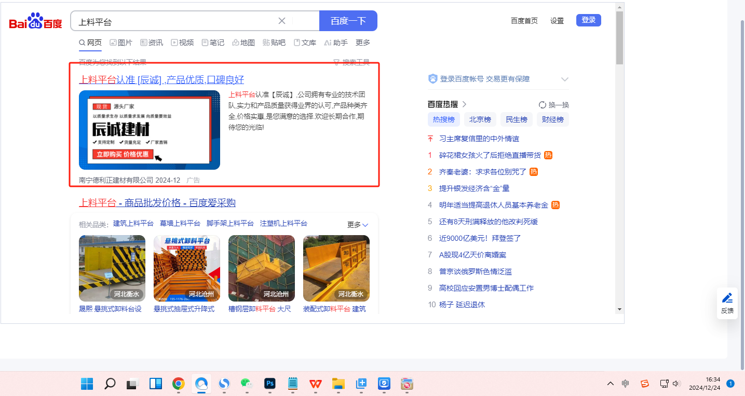Open hot search 碎花裙女孩火了后拒绝直播带货
745x396 pixels.
coord(490,155)
